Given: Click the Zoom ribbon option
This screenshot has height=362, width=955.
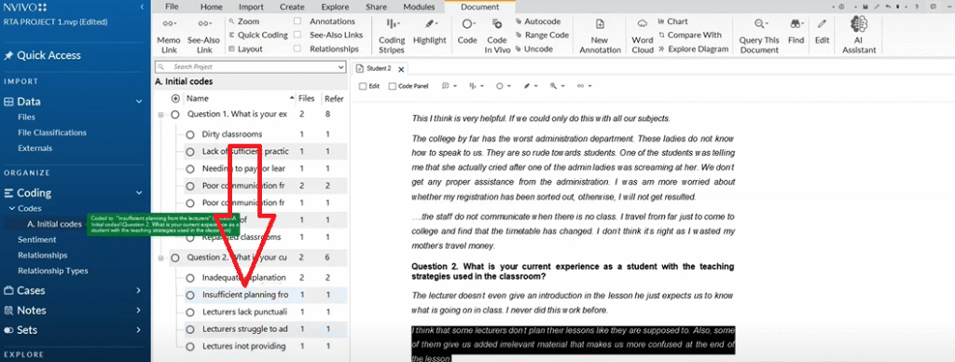Looking at the screenshot, I should tap(244, 21).
